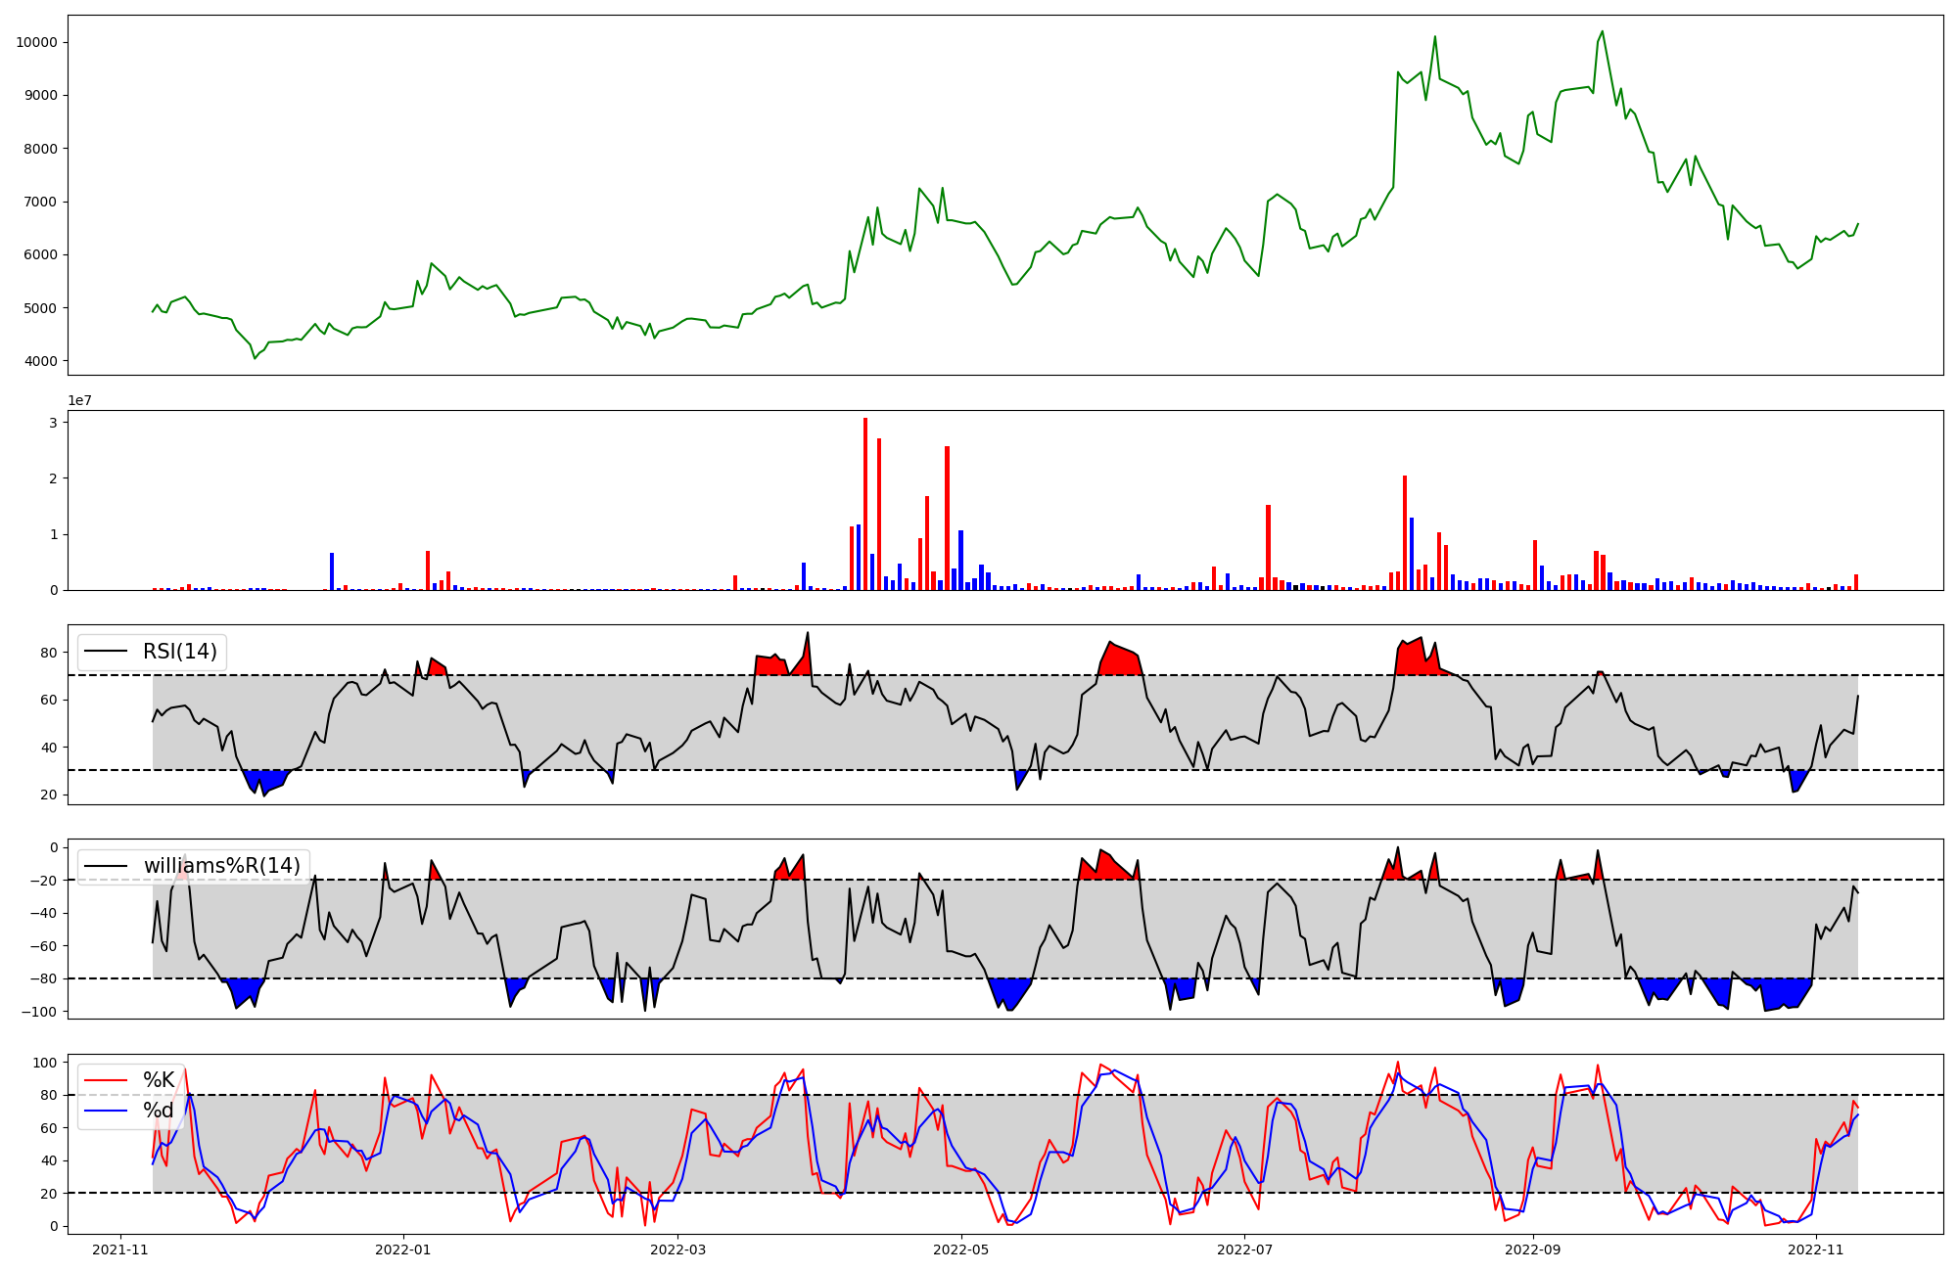Click the williams%R(14) legend entry

coord(221,866)
